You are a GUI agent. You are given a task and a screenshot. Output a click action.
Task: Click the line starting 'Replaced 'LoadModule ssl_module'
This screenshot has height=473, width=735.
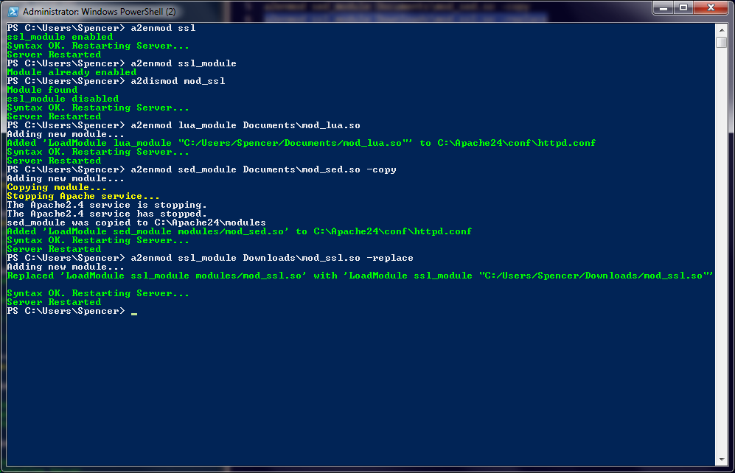coord(360,276)
